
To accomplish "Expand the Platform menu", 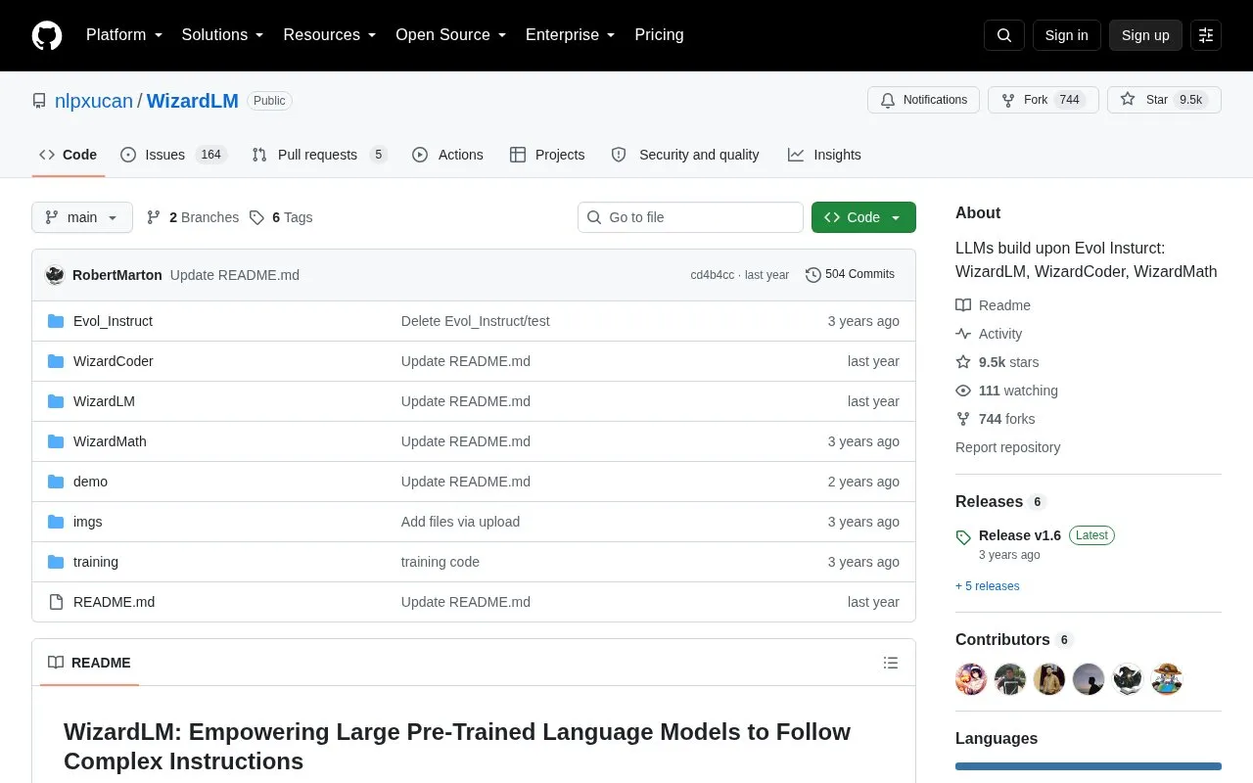I will coord(124,35).
